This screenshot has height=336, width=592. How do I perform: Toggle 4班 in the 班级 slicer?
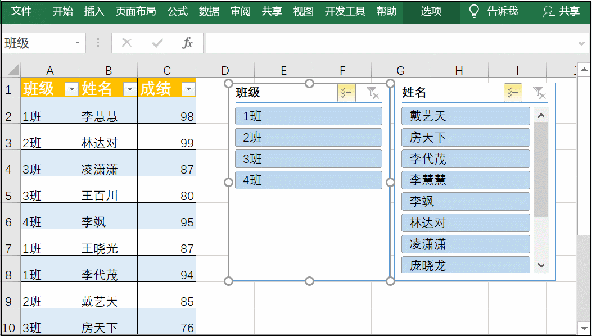(x=308, y=180)
